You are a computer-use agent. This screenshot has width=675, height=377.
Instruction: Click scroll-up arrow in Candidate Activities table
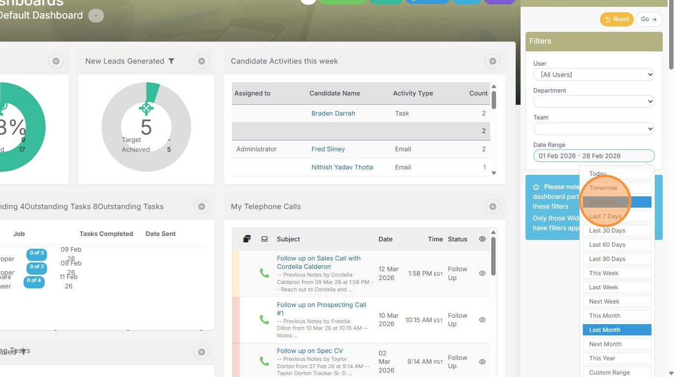pos(494,87)
